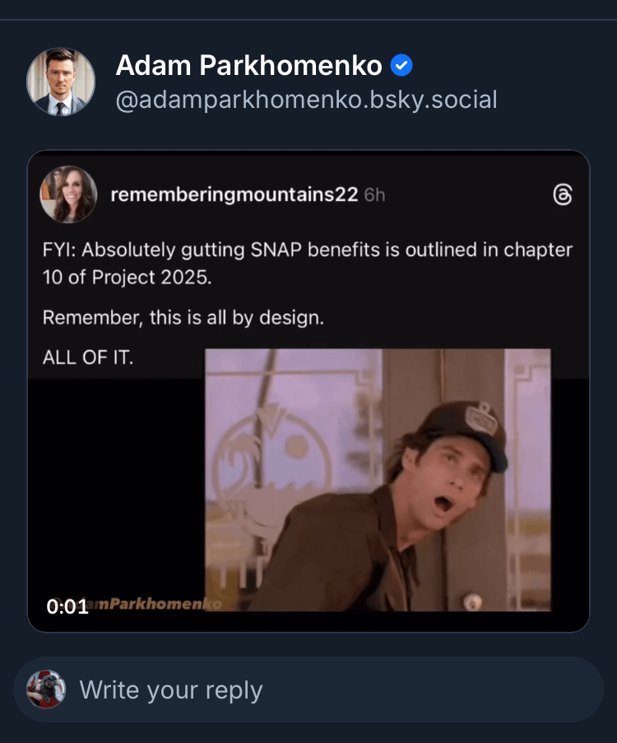Click the door knob in the video

click(472, 601)
